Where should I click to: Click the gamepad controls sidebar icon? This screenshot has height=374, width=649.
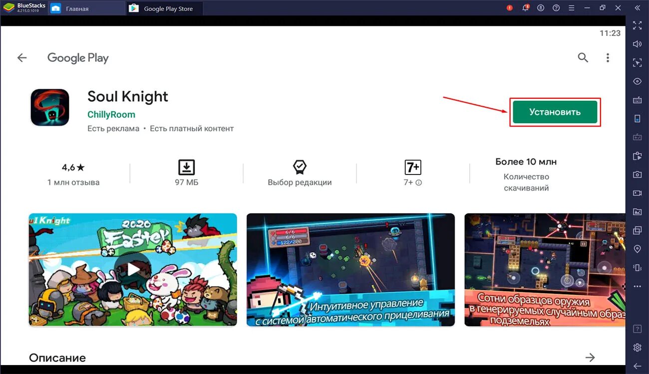coord(637,137)
